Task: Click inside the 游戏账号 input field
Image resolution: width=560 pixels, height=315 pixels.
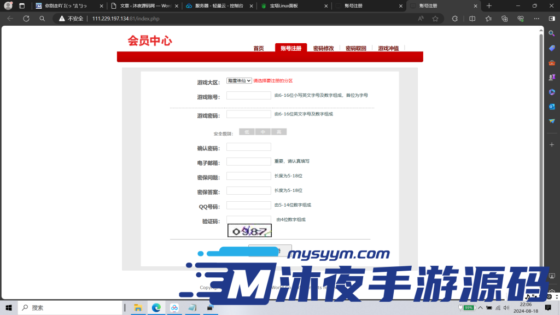Action: tap(248, 95)
